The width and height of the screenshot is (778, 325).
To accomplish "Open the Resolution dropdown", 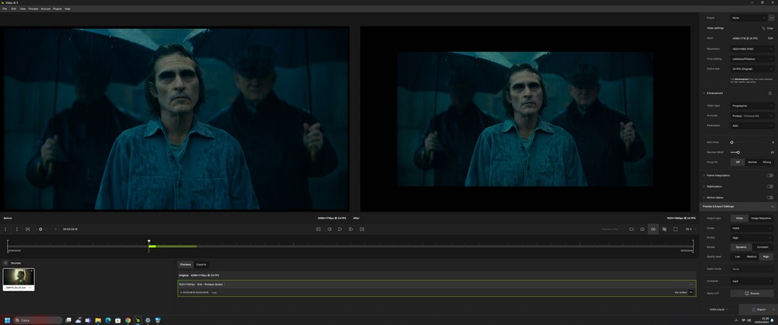I will pyautogui.click(x=752, y=49).
